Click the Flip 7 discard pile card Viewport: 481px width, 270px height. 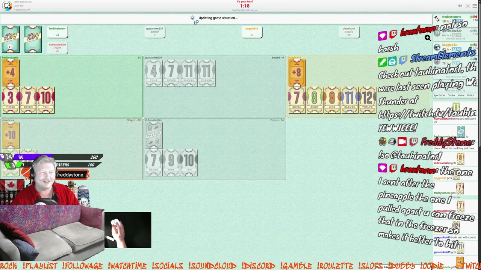tap(33, 39)
